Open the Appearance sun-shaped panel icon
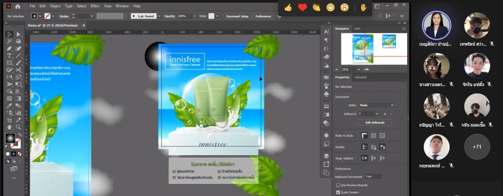This screenshot has width=503, height=196. point(326,135)
